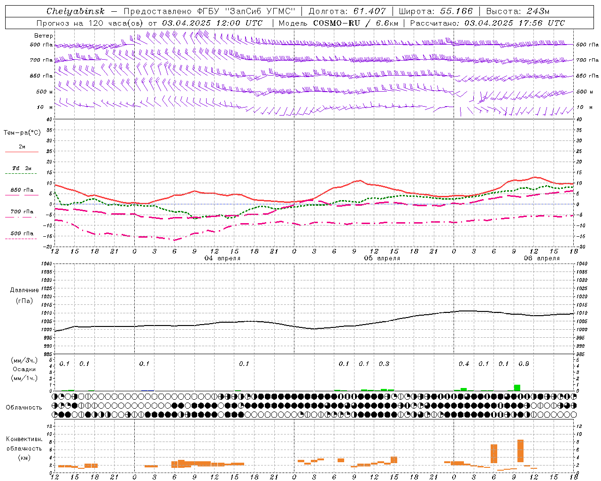The image size is (601, 481).
Task: Click the Широта: 55.166 value
Action: (435, 11)
